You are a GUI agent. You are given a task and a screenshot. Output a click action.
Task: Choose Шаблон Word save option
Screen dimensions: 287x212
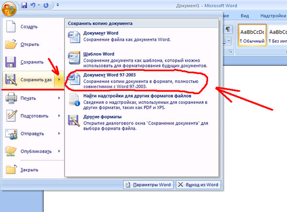tap(142, 60)
